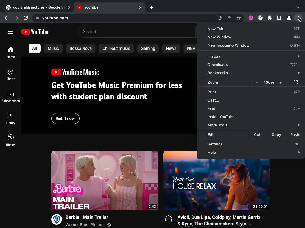Click the browser forward arrow
The image size is (305, 228).
pyautogui.click(x=16, y=18)
